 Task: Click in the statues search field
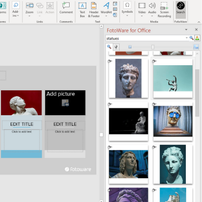[x=145, y=38]
